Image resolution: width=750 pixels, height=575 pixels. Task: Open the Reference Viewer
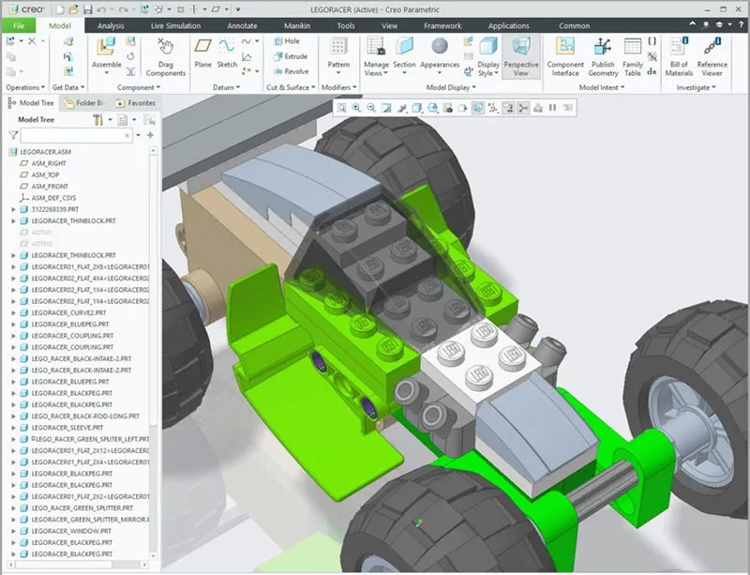pyautogui.click(x=711, y=53)
